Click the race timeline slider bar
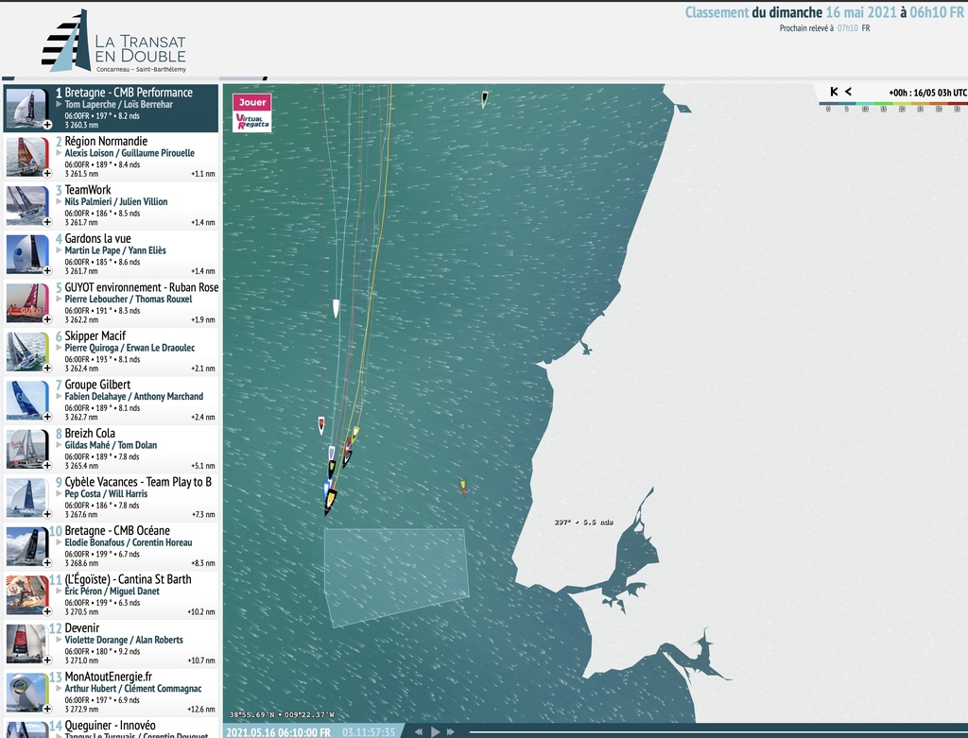This screenshot has width=968, height=738. point(717,732)
